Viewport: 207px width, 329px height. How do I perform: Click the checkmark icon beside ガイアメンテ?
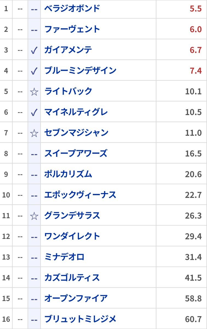click(34, 50)
